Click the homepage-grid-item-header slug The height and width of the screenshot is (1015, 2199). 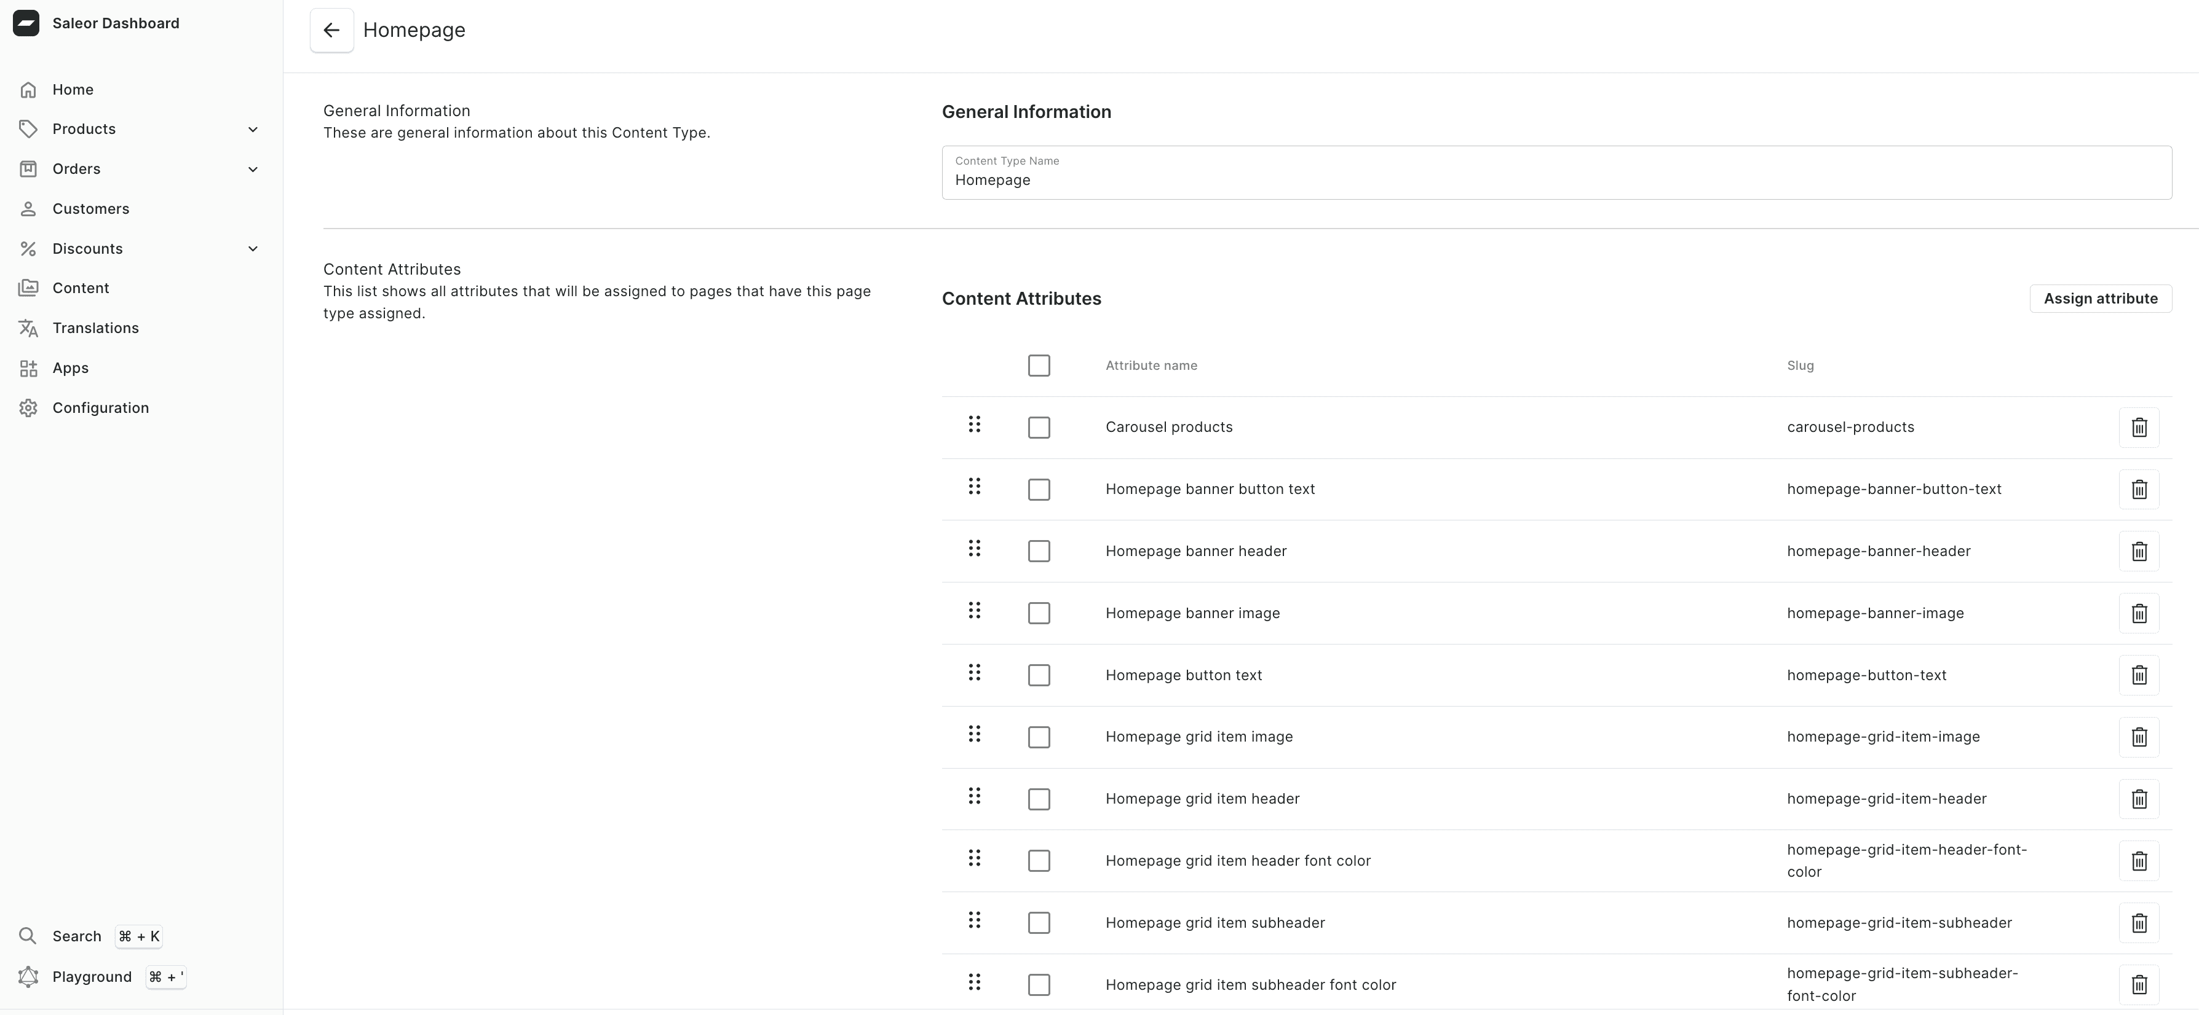1887,799
